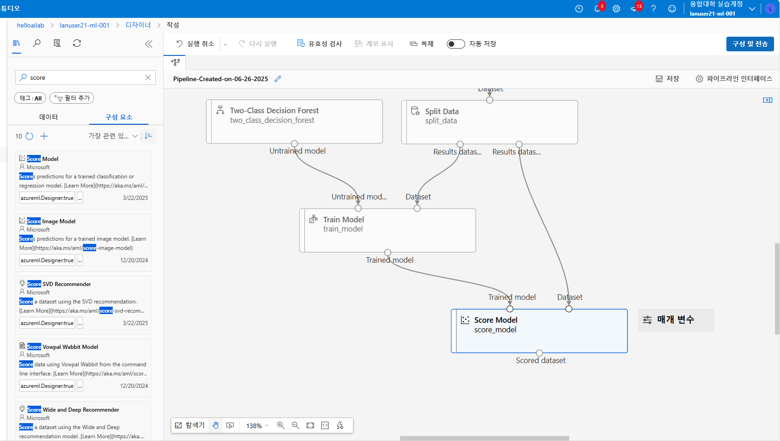Image resolution: width=780 pixels, height=441 pixels.
Task: Select the 디자이너 breadcrumb menu item
Action: tap(137, 25)
